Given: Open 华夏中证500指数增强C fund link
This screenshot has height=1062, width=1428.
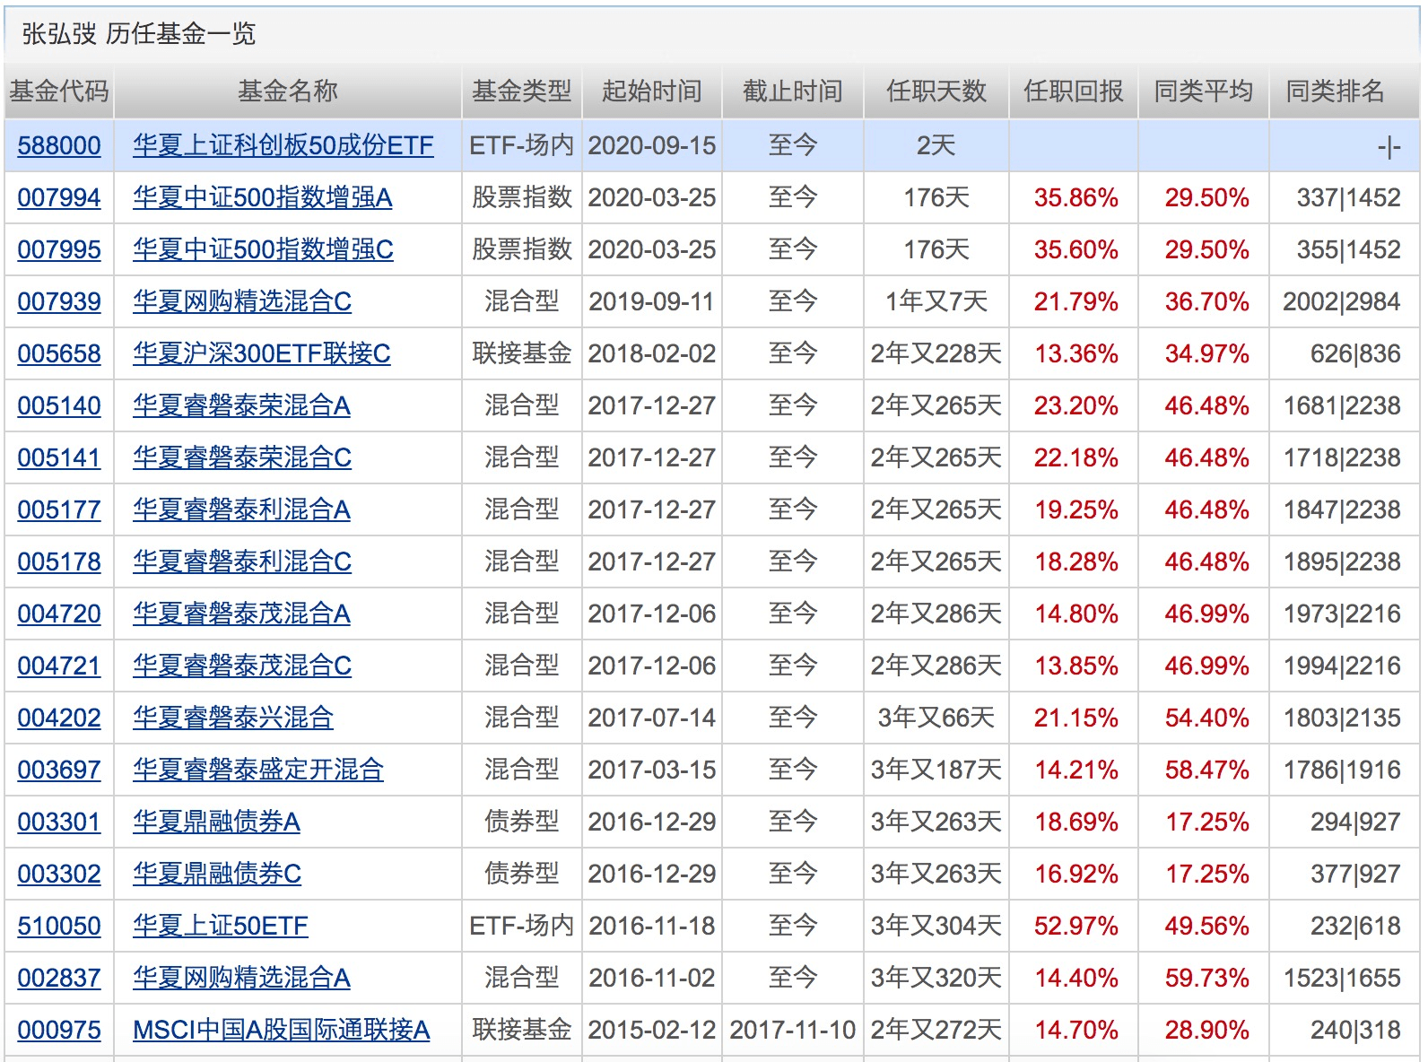Looking at the screenshot, I should [x=263, y=249].
